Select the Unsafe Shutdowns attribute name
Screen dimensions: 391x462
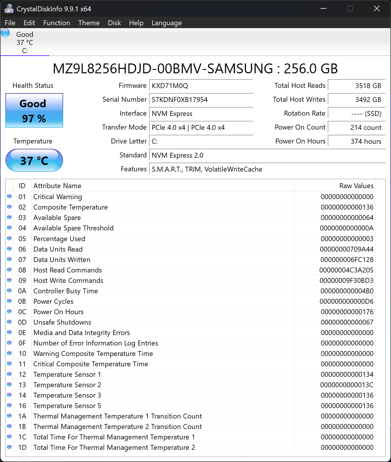pos(62,322)
